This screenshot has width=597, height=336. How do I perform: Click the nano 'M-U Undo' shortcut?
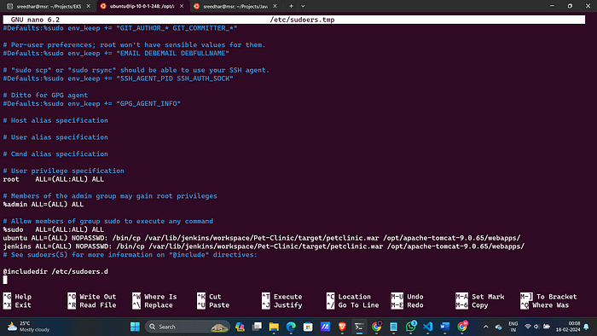[407, 297]
